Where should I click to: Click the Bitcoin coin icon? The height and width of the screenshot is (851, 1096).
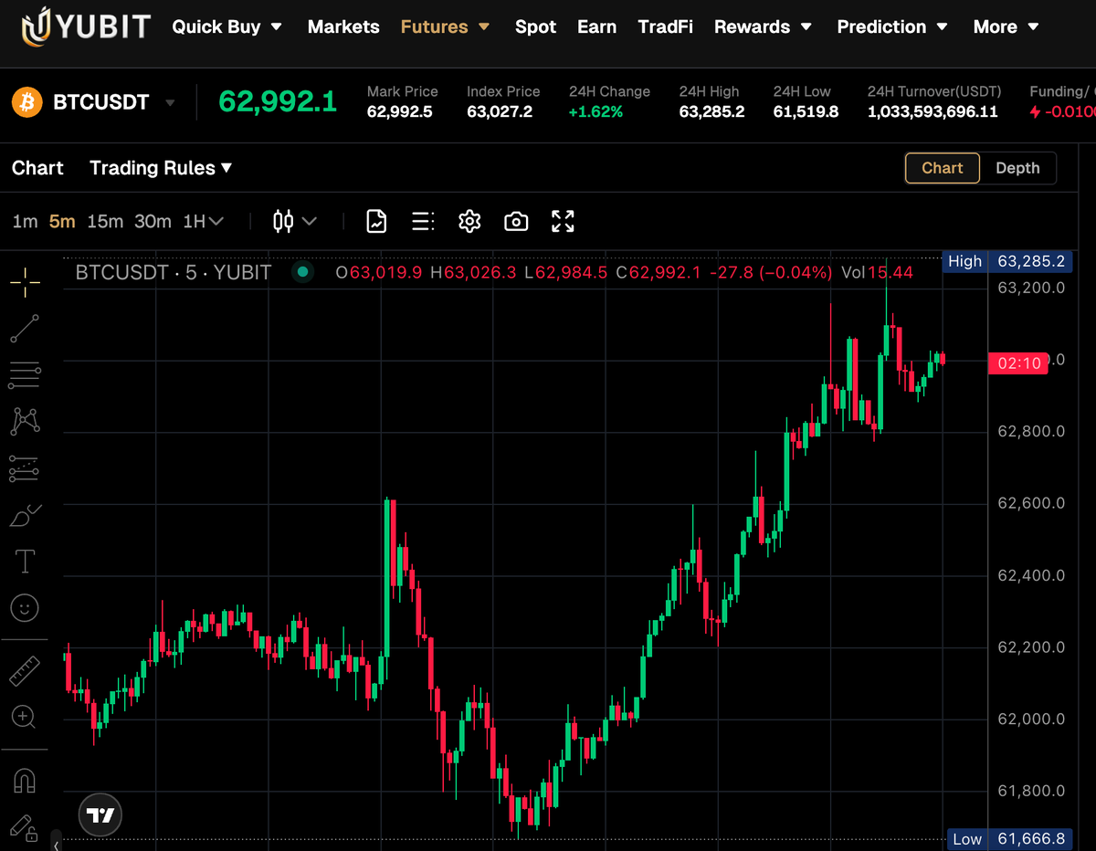tap(27, 101)
